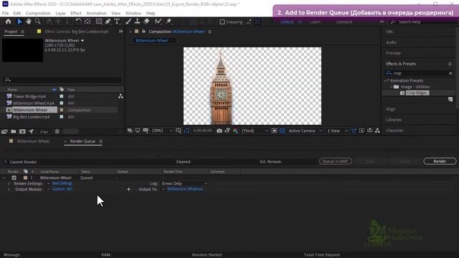The image size is (459, 258).
Task: Open the Effect menu
Action: (x=76, y=13)
